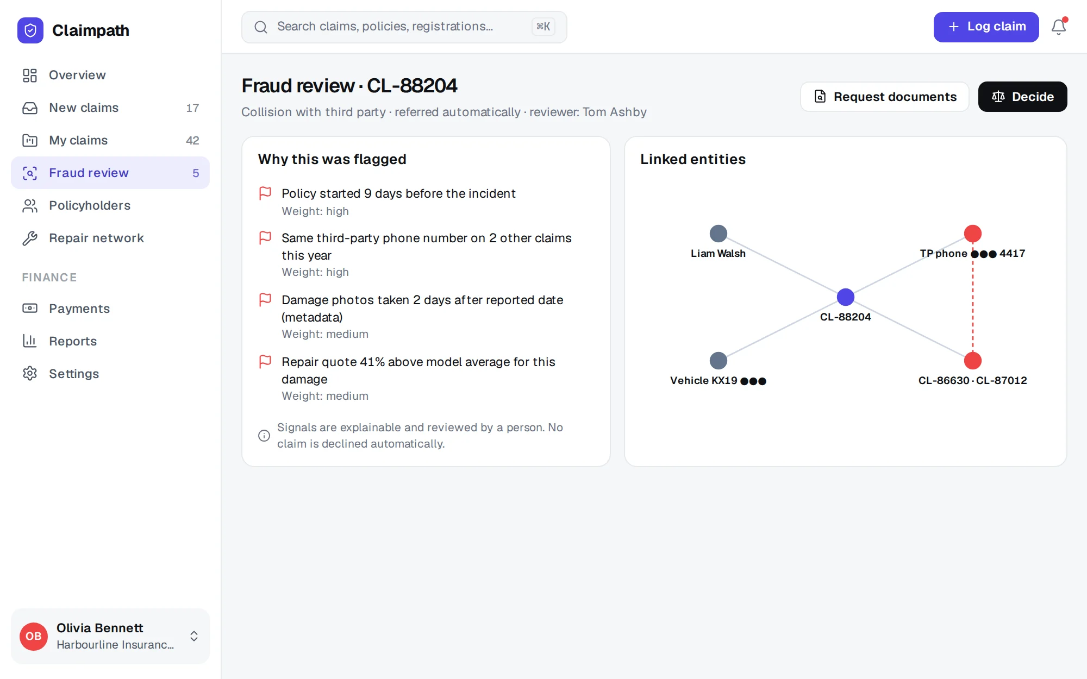Expand the Olivia Bennett account switcher chevron
1087x679 pixels.
194,636
